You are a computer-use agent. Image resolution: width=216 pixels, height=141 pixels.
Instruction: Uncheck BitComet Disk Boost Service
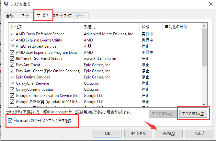coord(12,59)
